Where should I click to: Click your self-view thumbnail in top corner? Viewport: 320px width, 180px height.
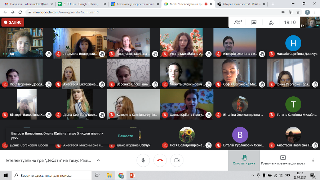coord(310,22)
